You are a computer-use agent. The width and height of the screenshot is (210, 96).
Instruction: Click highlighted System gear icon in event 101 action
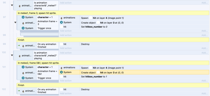61,72
